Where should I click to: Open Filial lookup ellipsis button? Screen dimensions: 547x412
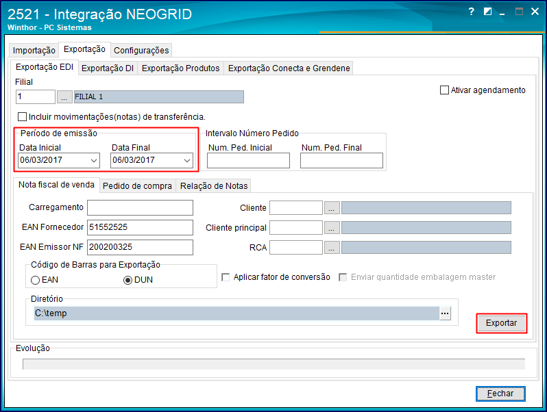[x=64, y=96]
